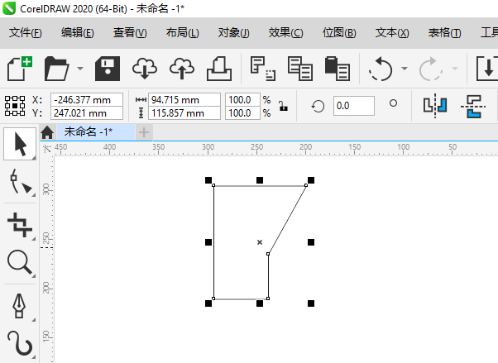Image resolution: width=498 pixels, height=363 pixels.
Task: Switch to the 未命名 -1* document tab
Action: [x=96, y=131]
